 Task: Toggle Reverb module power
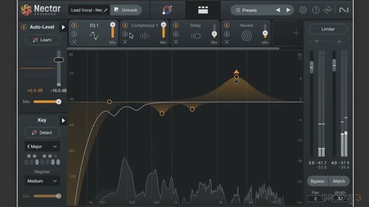pyautogui.click(x=227, y=25)
